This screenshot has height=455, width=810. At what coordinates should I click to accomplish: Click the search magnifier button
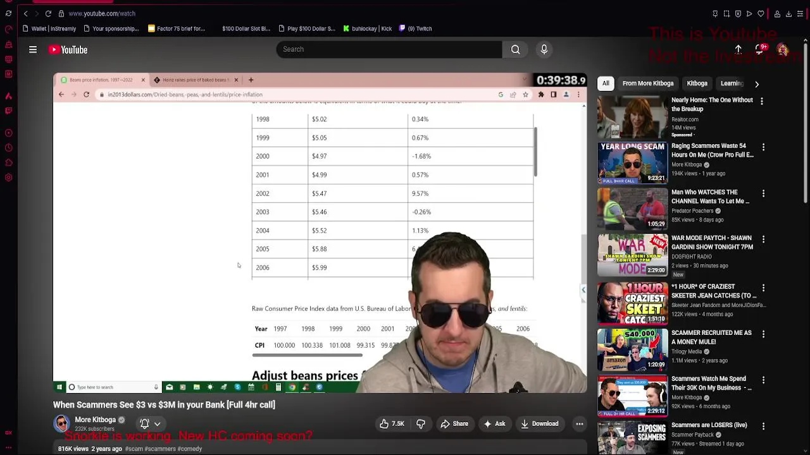click(515, 49)
